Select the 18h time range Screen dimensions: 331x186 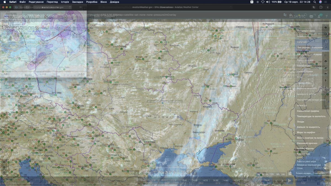tap(277, 174)
